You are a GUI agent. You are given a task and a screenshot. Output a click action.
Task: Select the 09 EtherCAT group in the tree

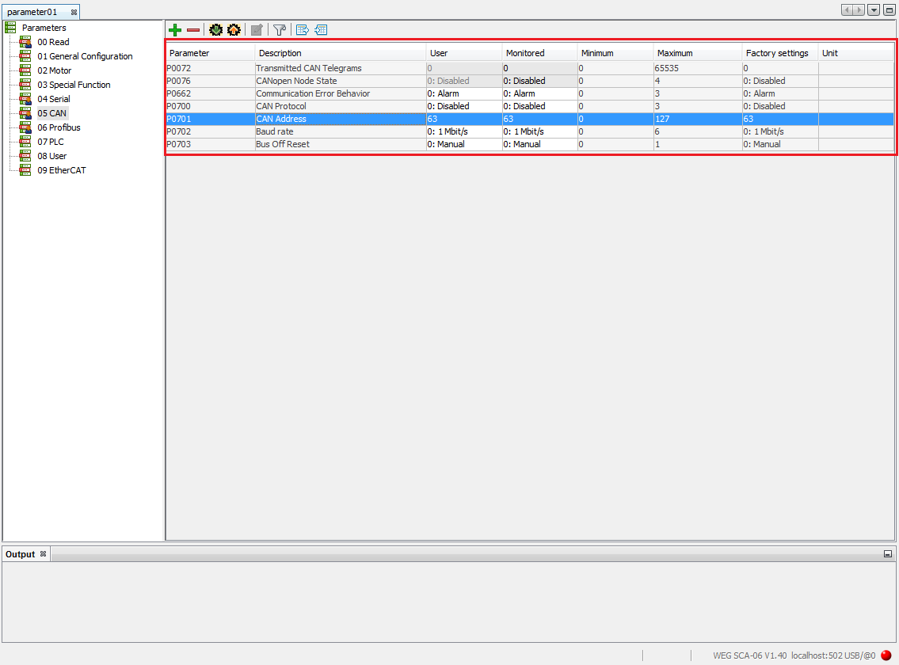pyautogui.click(x=61, y=170)
